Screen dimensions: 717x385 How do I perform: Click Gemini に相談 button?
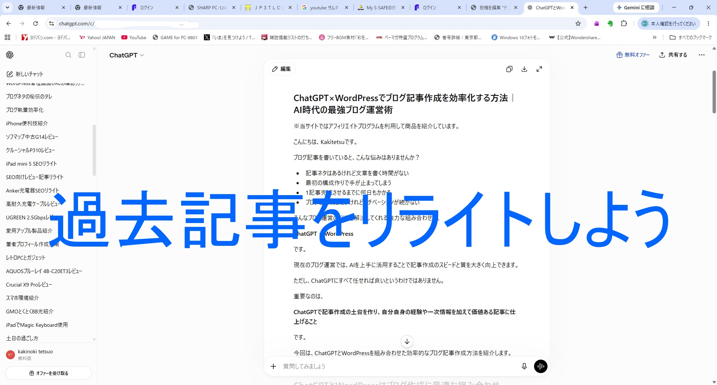coord(636,7)
